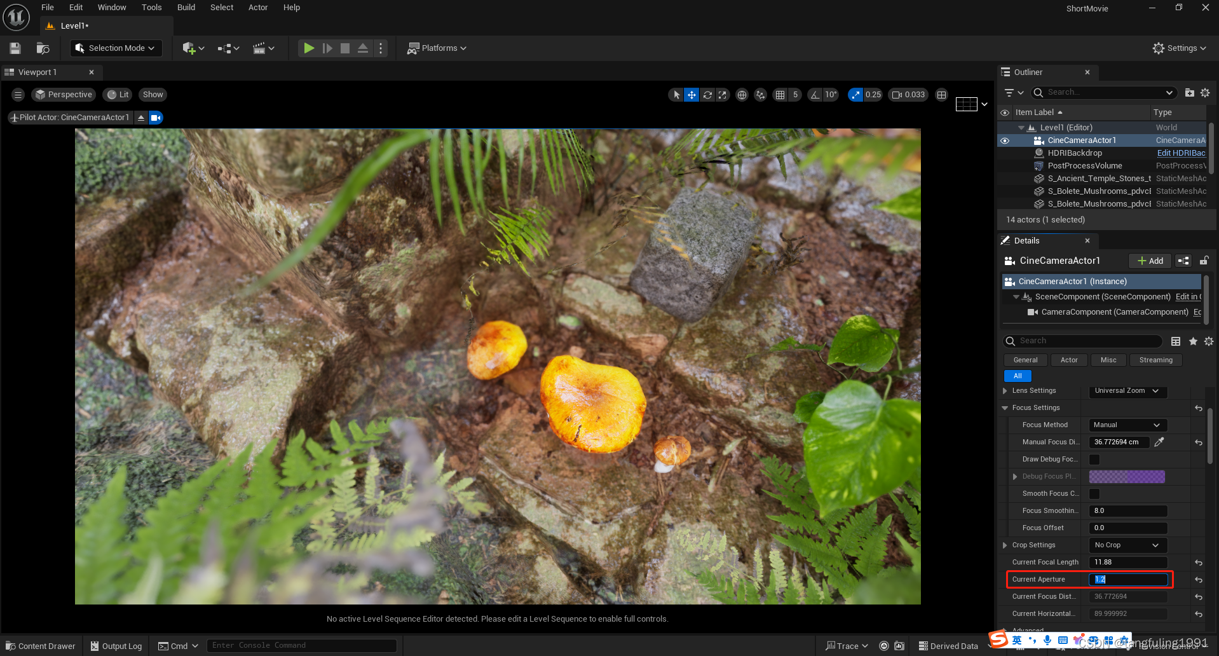Open rotation snap 10° dropdown
The width and height of the screenshot is (1219, 656).
[831, 95]
